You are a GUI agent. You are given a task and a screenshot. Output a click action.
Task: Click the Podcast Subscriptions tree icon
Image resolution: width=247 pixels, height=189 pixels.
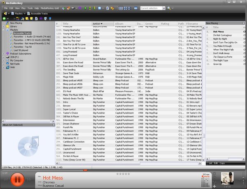coord(7,53)
